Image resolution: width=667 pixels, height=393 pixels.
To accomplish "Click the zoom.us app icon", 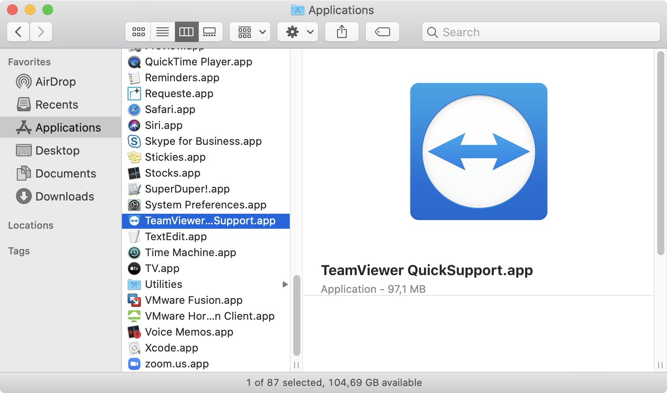I will click(134, 364).
